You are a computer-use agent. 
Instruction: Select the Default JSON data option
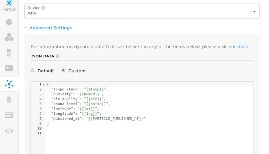click(33, 70)
